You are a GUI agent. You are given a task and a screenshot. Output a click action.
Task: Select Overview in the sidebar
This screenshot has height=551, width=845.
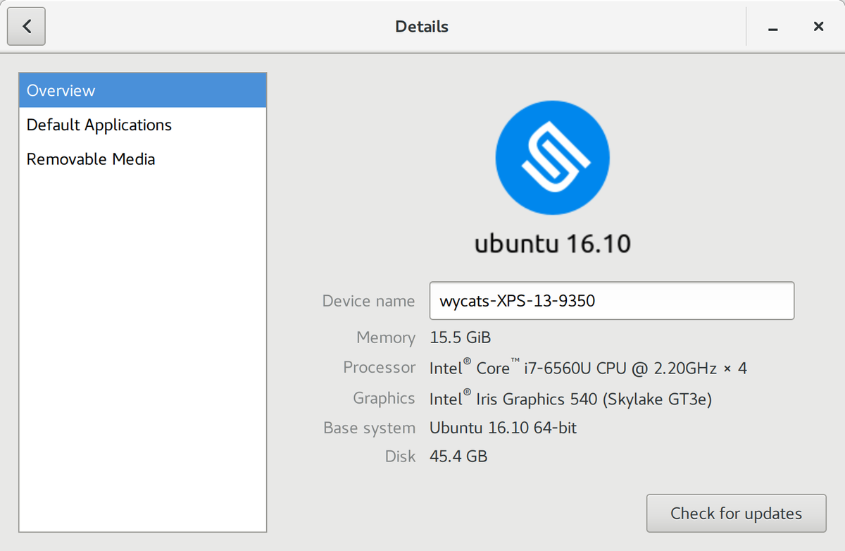(x=143, y=90)
